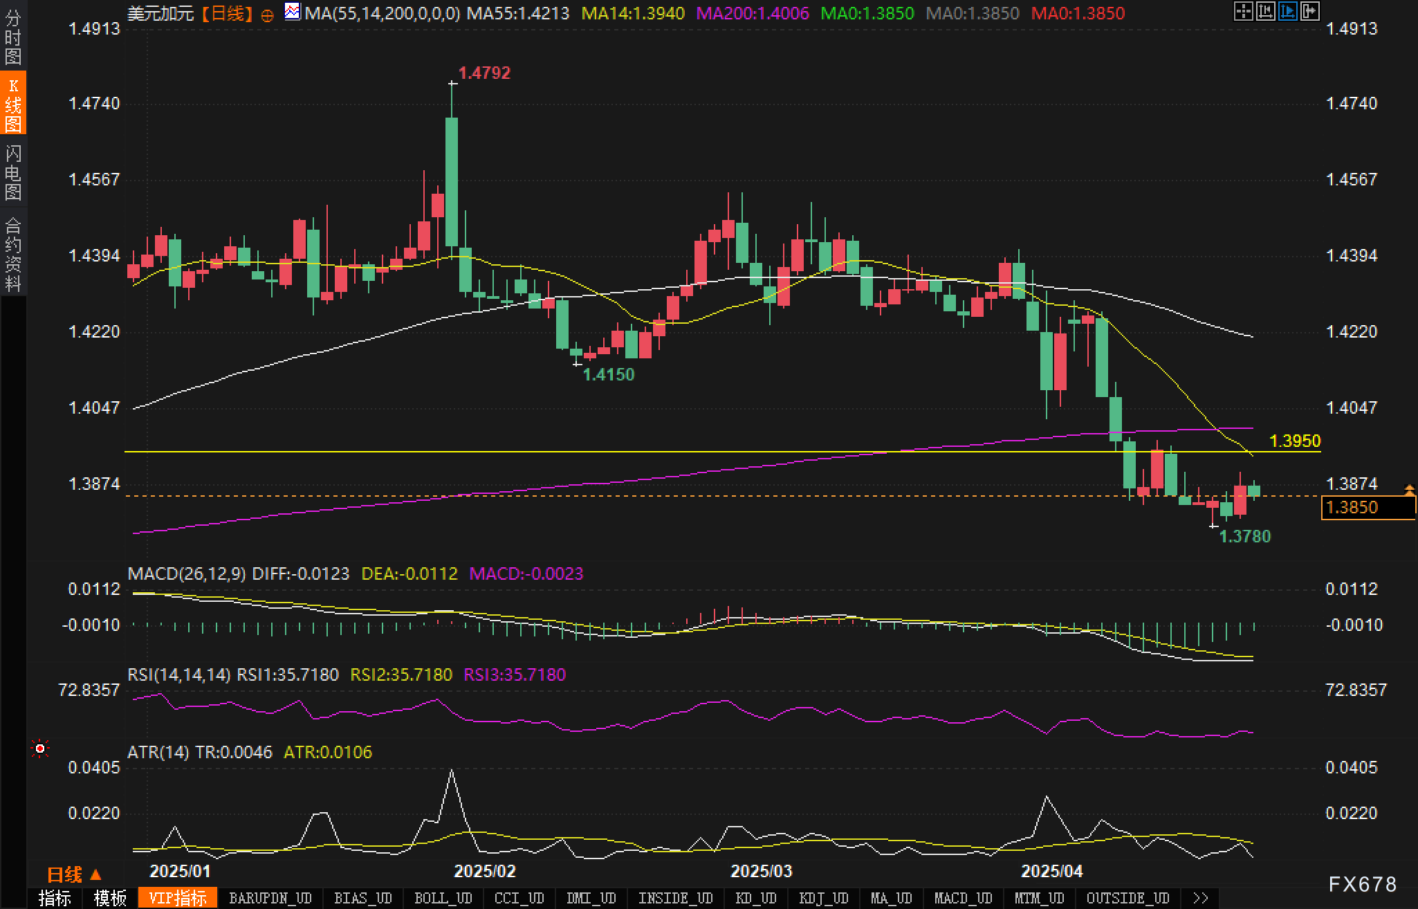Expand more indicators with >> arrow

1201,898
